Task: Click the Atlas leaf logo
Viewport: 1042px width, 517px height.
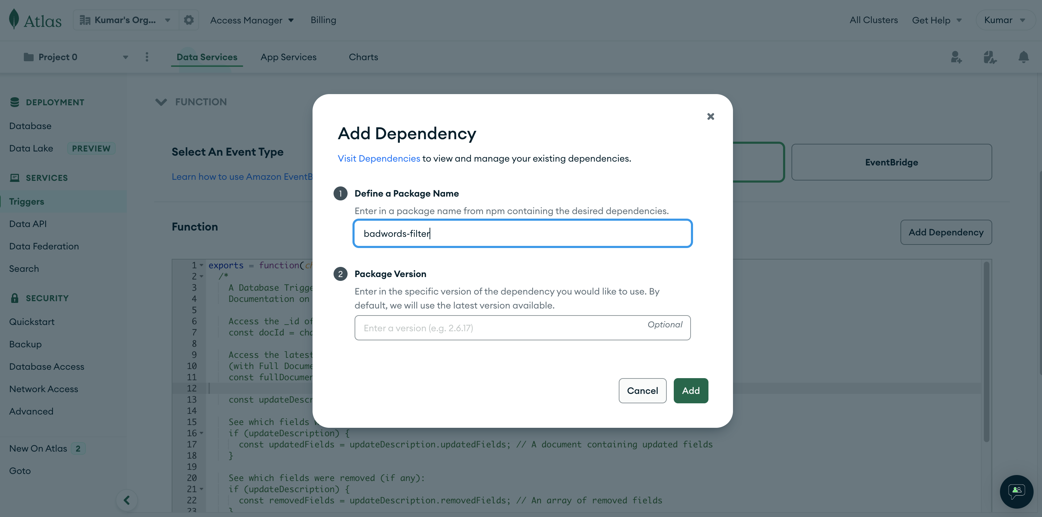Action: click(x=14, y=19)
